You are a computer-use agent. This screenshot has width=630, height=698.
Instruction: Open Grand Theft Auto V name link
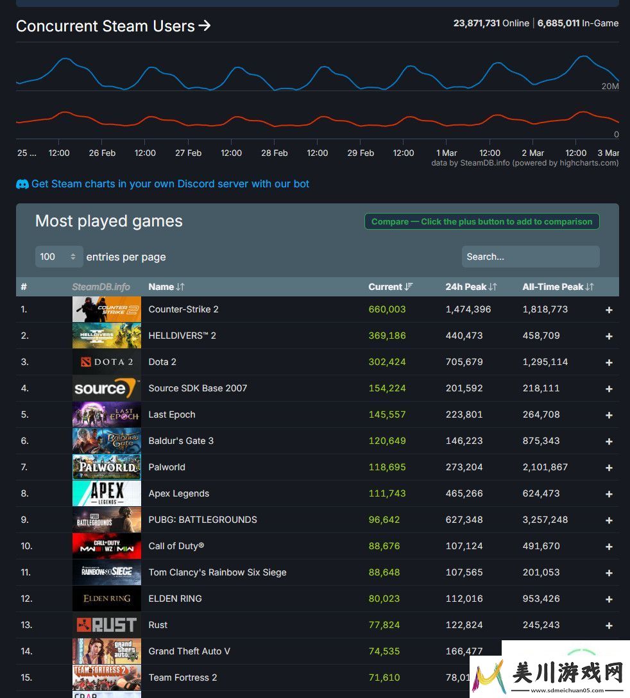[189, 651]
